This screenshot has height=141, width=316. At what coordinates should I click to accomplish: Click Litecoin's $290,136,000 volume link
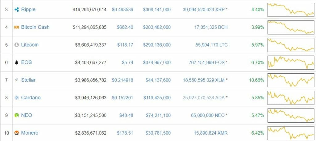[157, 45]
